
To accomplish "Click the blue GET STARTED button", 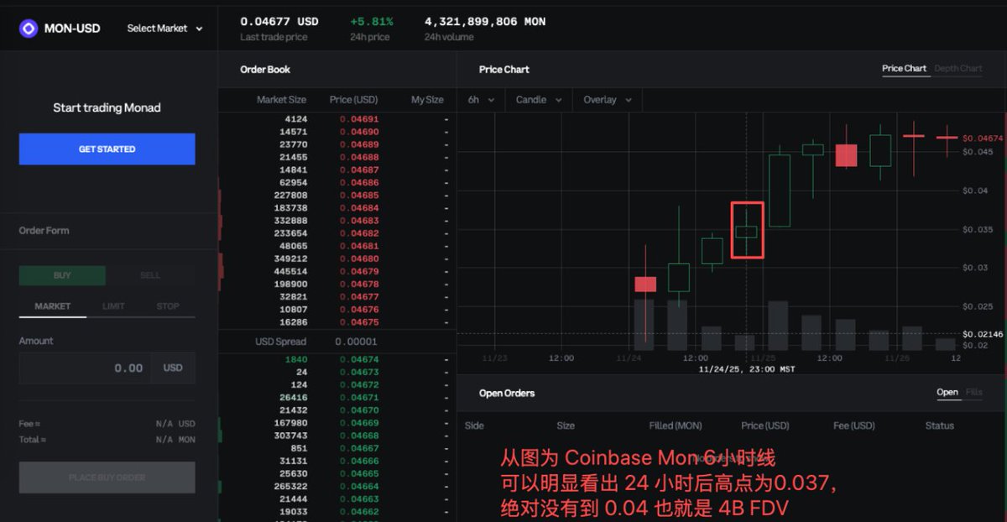I will click(x=107, y=149).
